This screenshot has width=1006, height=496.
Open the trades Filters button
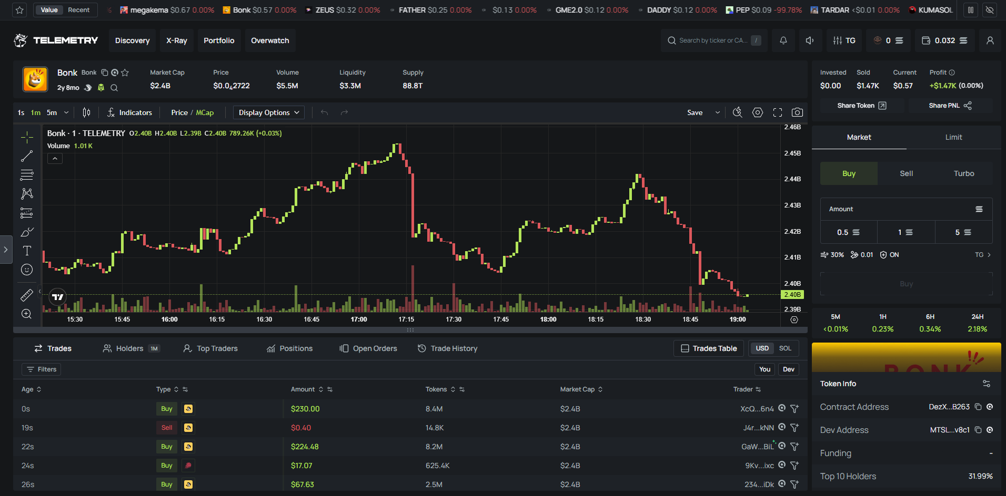point(42,369)
